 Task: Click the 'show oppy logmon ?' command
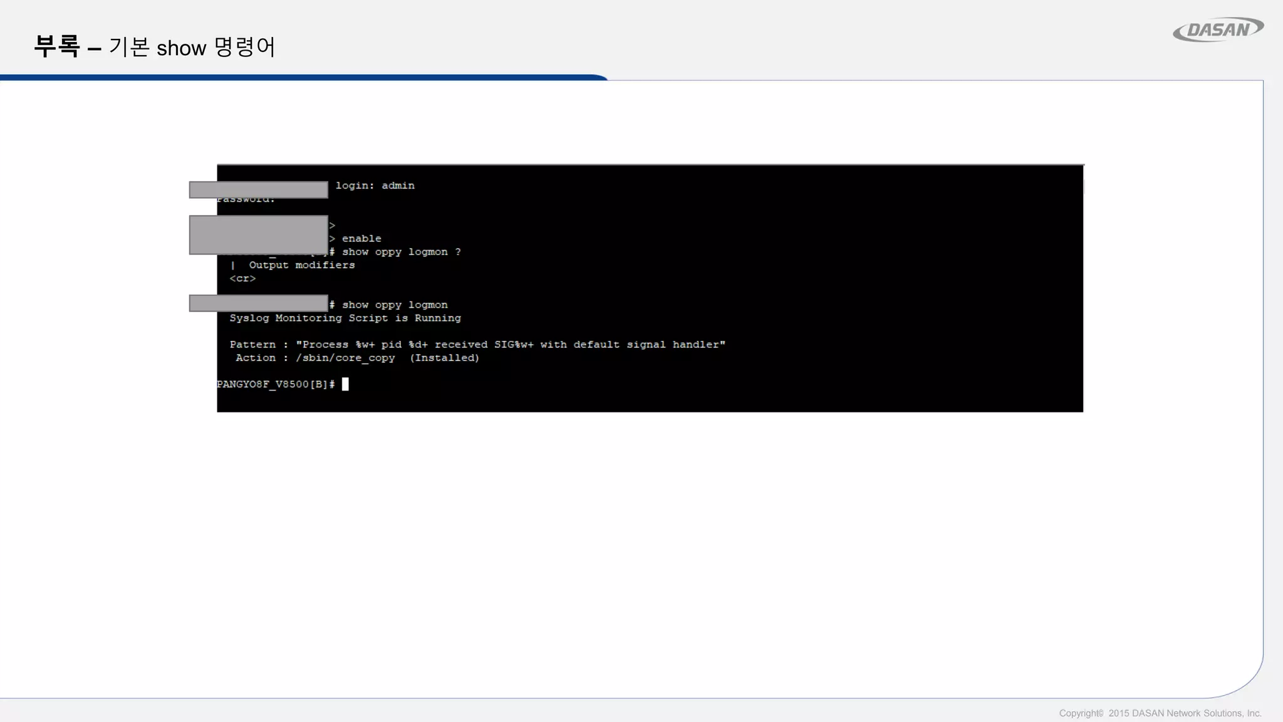point(401,252)
